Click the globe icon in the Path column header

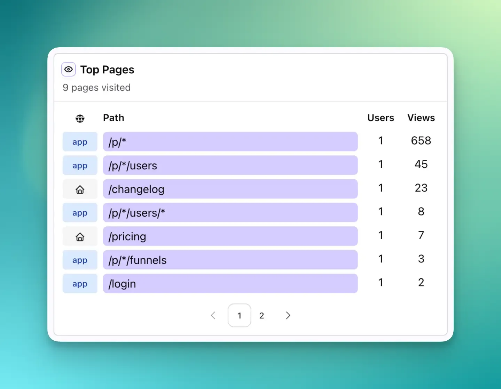(x=80, y=118)
